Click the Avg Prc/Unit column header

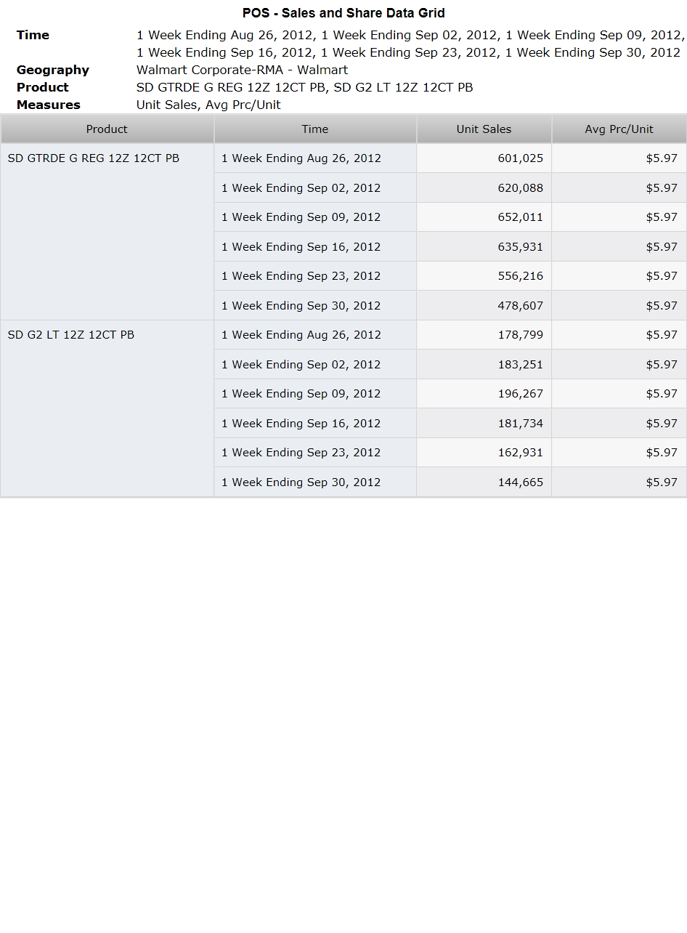click(x=619, y=129)
